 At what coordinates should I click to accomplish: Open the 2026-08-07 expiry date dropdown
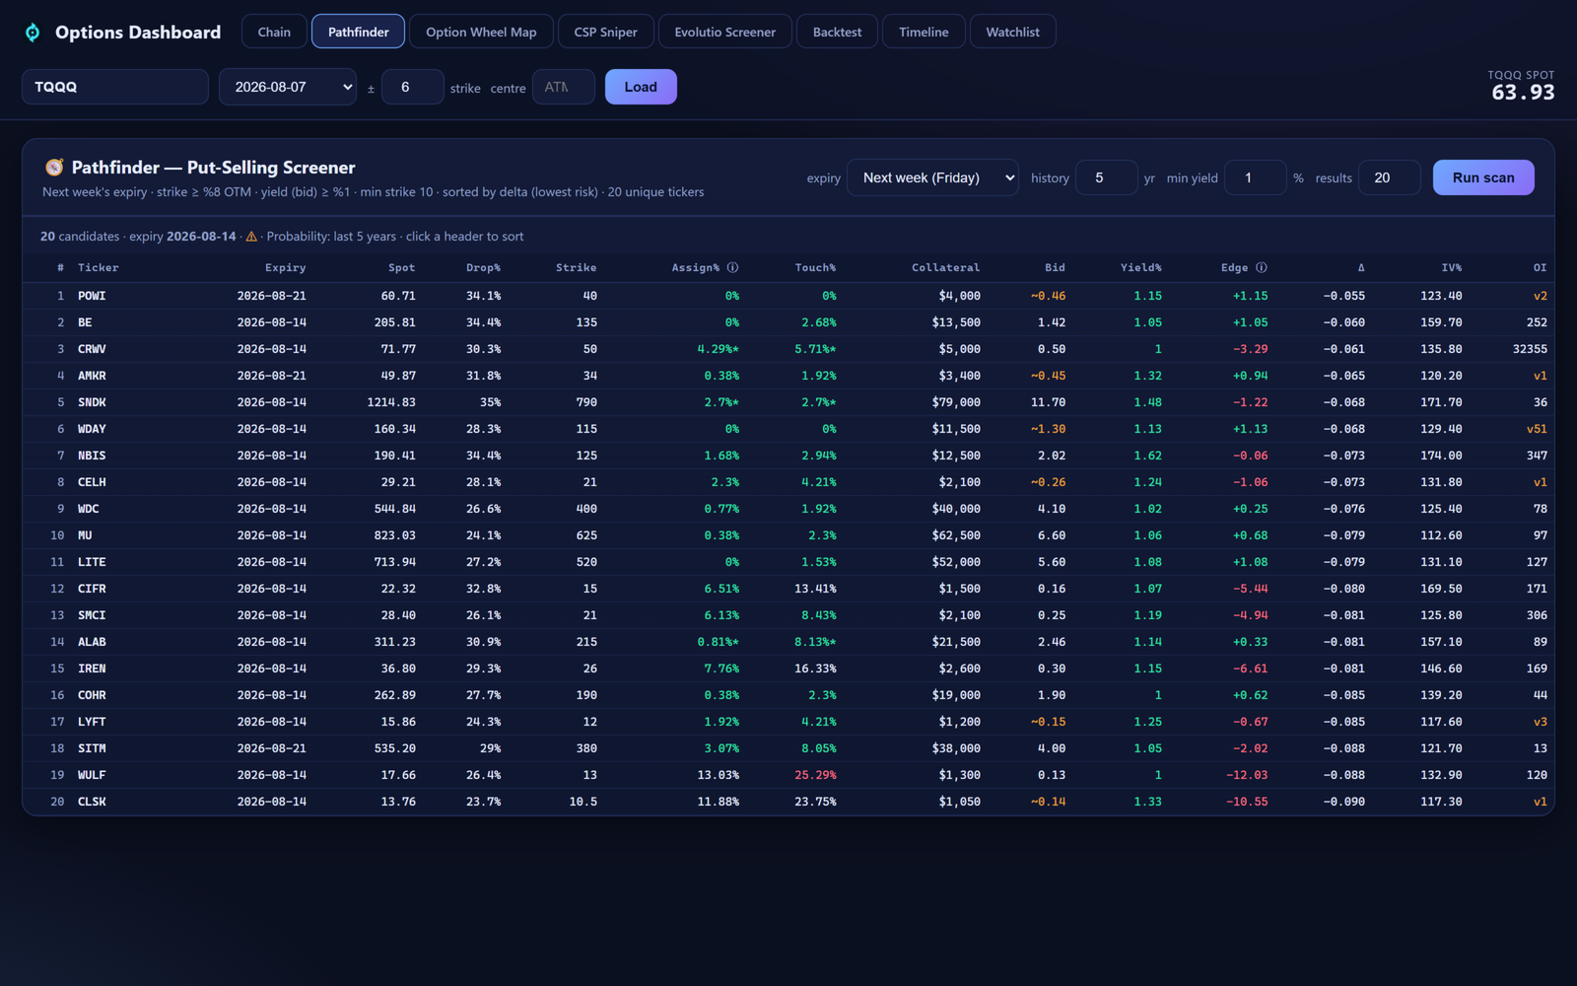click(x=288, y=87)
